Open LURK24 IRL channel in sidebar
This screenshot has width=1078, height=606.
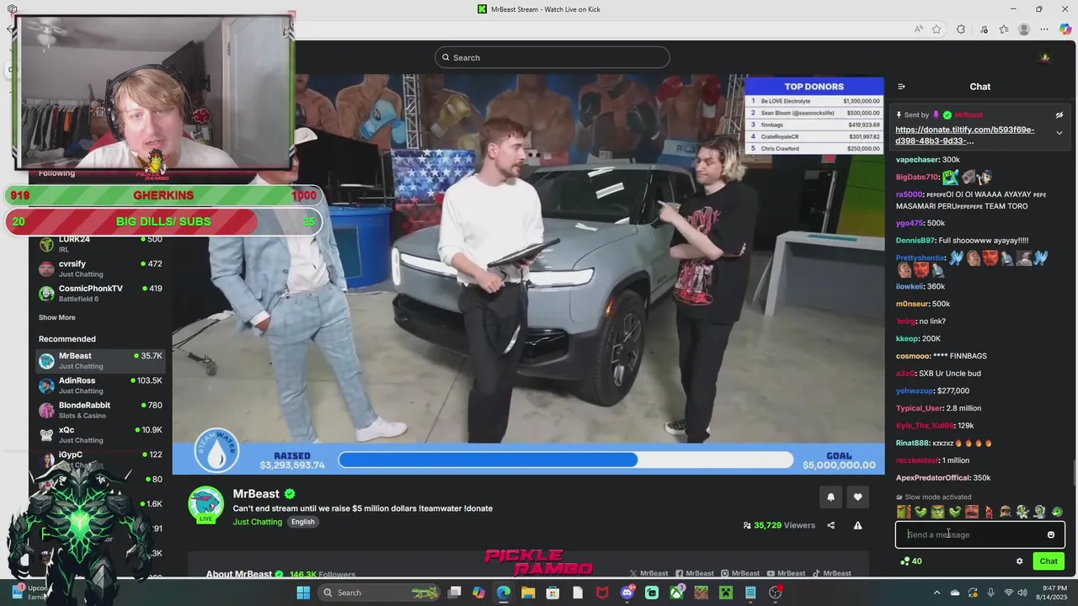(100, 244)
